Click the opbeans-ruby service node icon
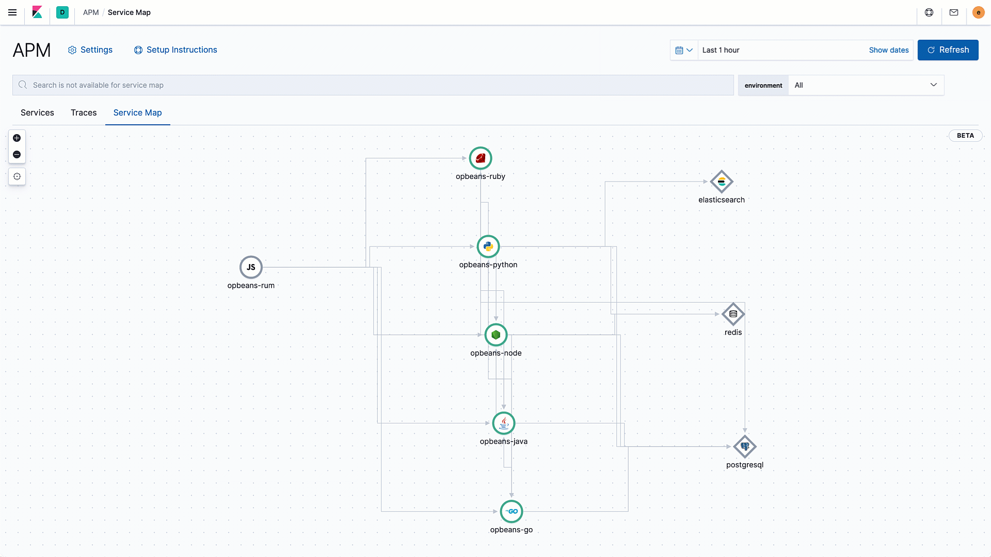 pos(481,158)
